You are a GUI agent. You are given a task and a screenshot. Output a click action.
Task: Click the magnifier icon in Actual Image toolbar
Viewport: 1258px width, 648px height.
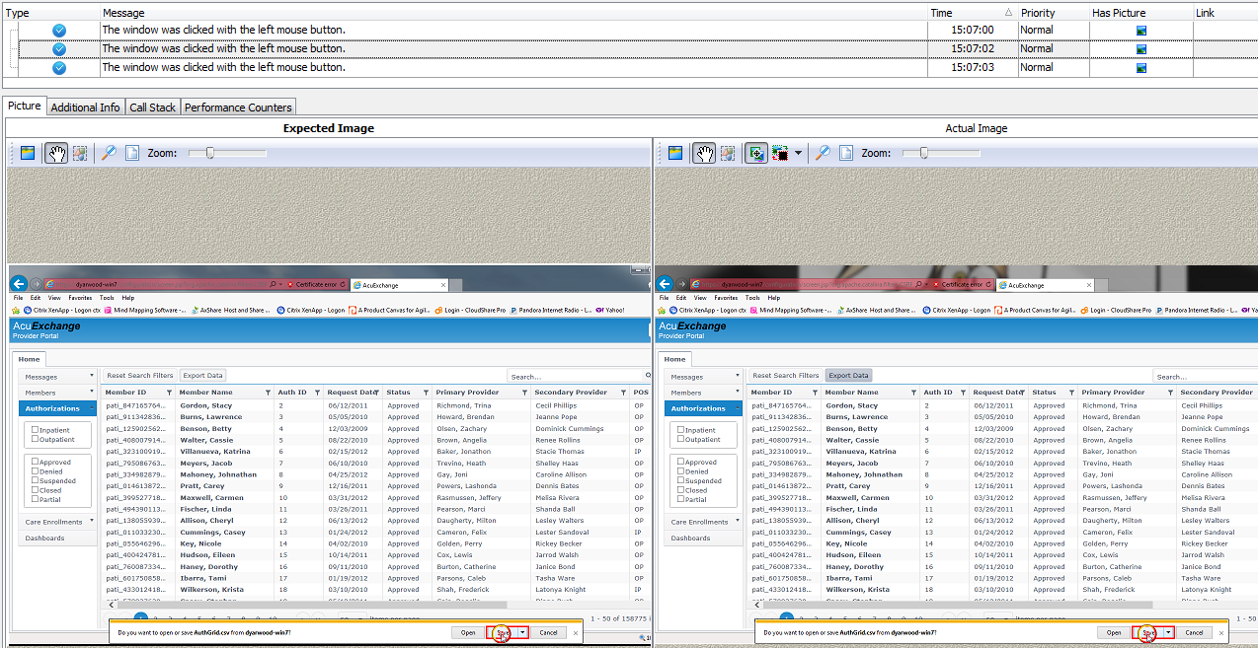pos(823,153)
